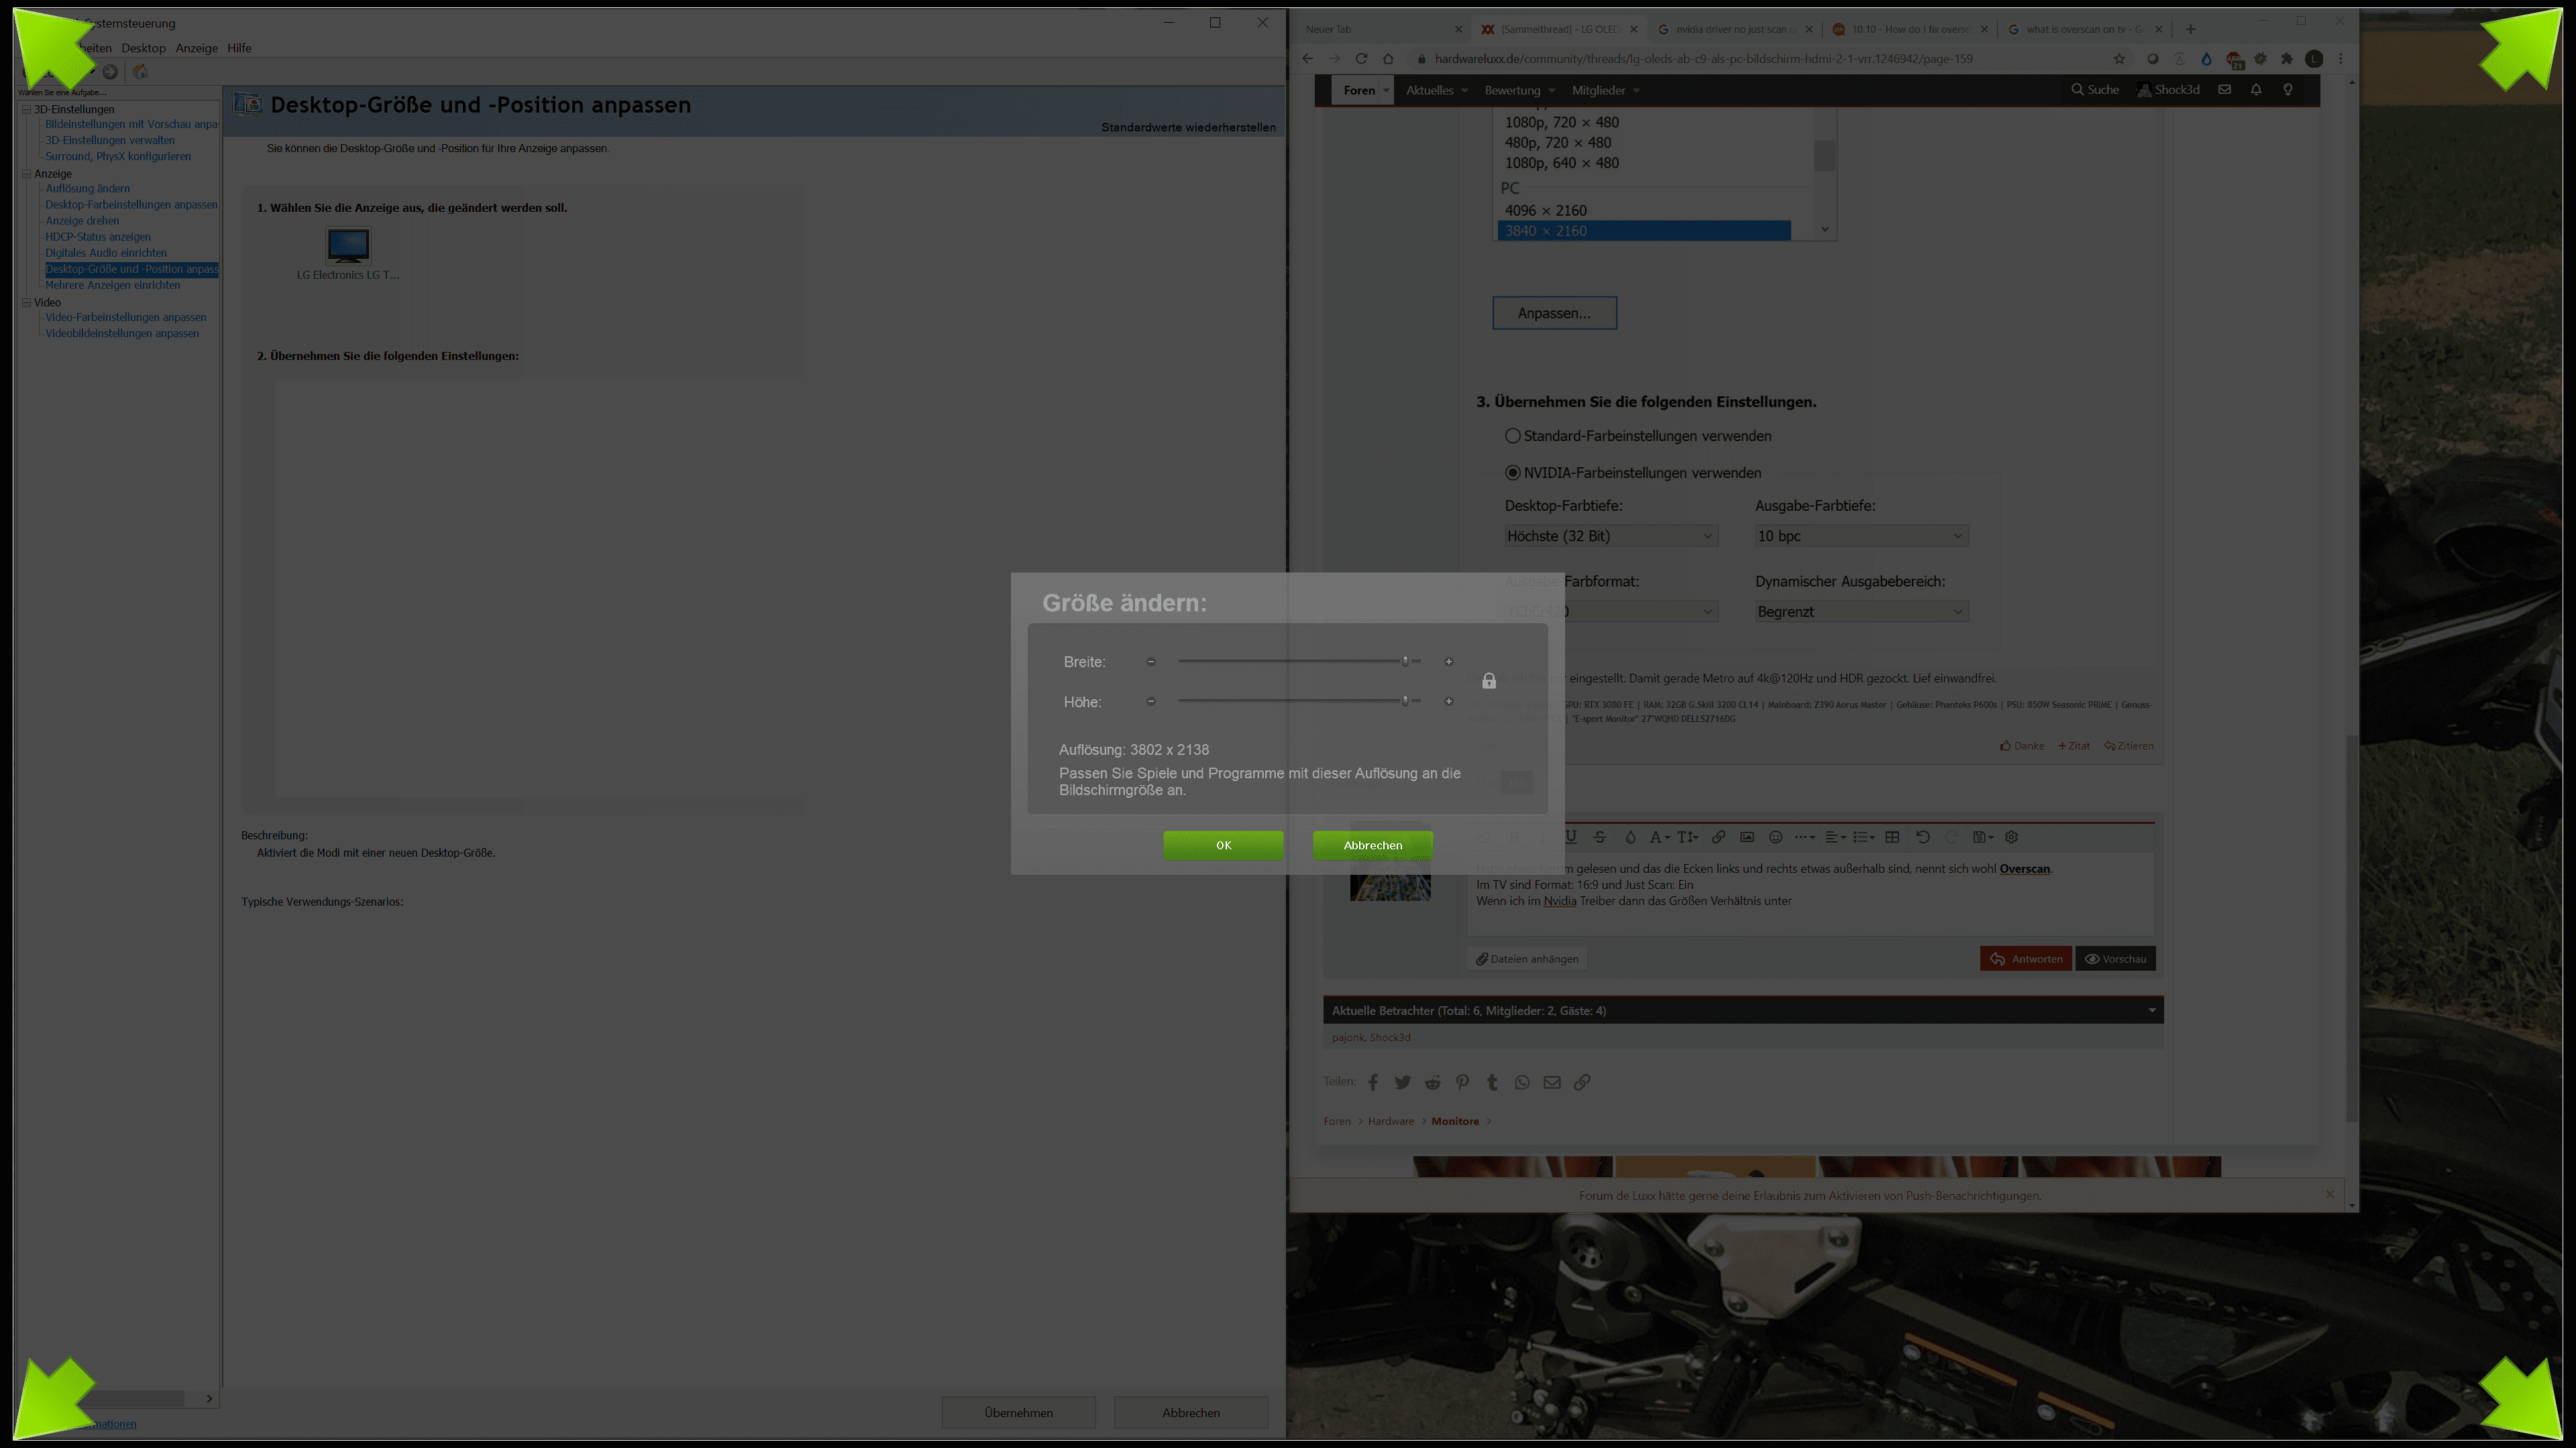Collapse the 3D-Einstellungen tree node

tap(27, 109)
